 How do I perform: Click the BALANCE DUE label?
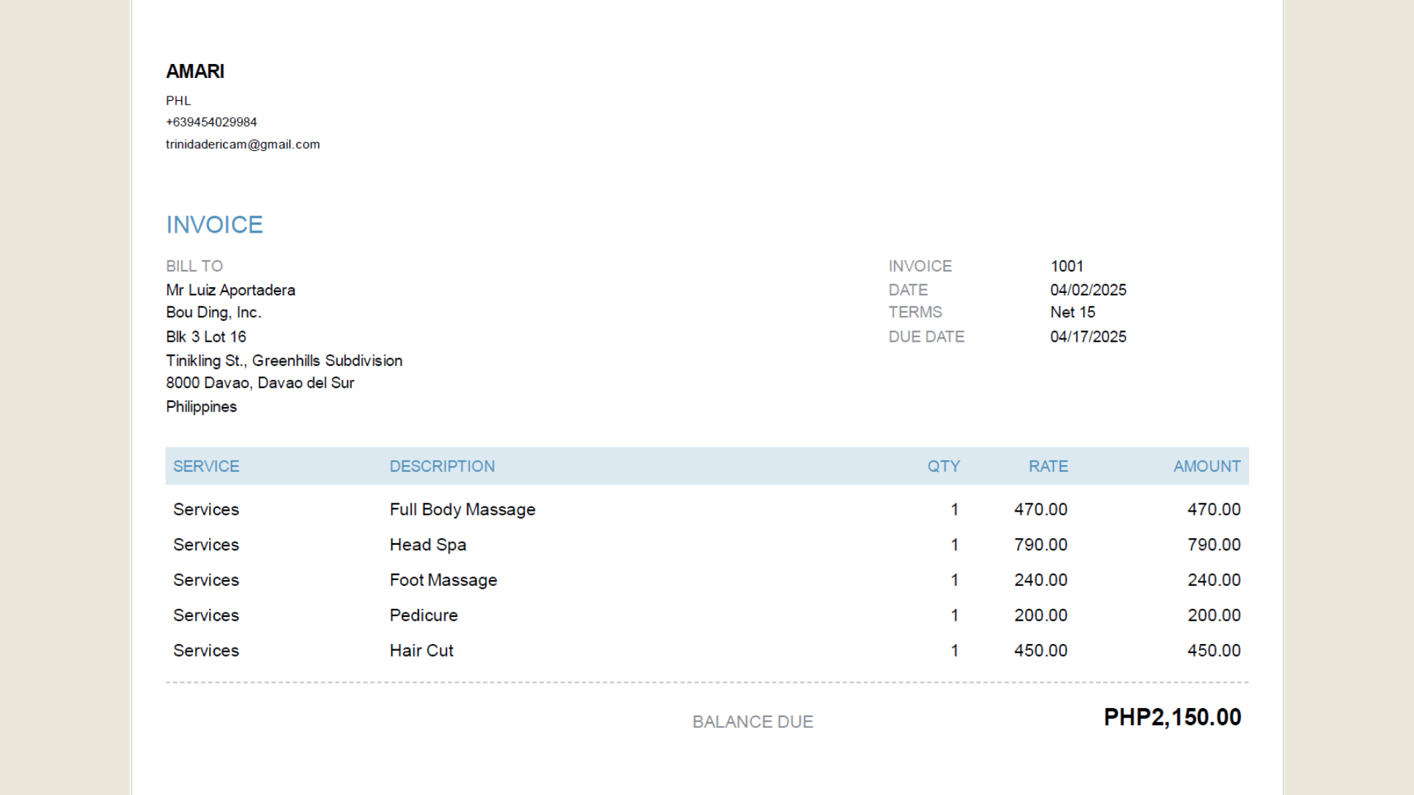pos(753,722)
